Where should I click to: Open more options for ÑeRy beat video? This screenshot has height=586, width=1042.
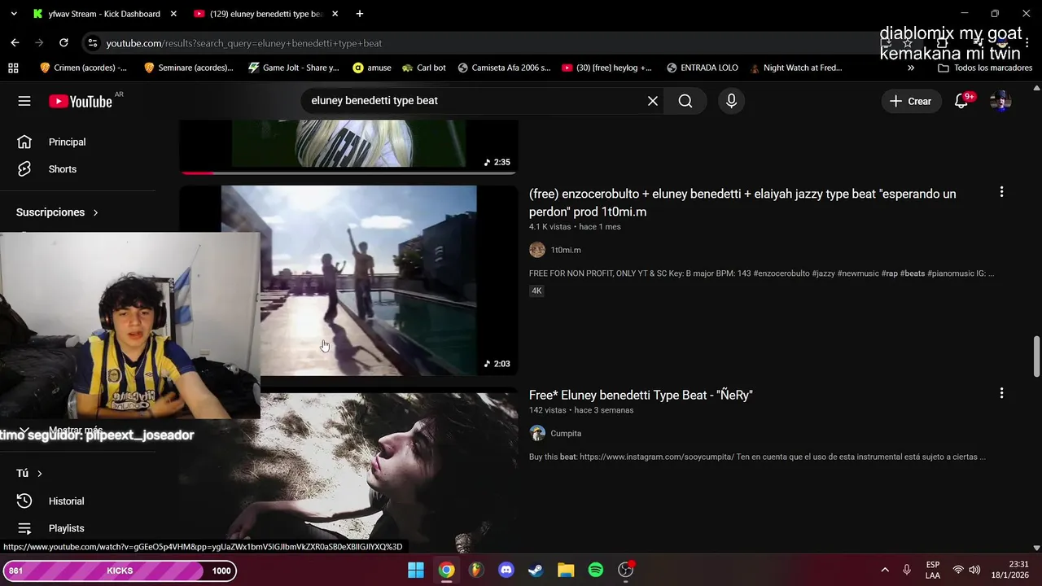(x=1001, y=393)
